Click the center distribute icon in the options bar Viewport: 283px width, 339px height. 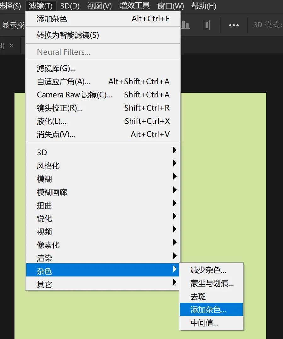(x=207, y=25)
